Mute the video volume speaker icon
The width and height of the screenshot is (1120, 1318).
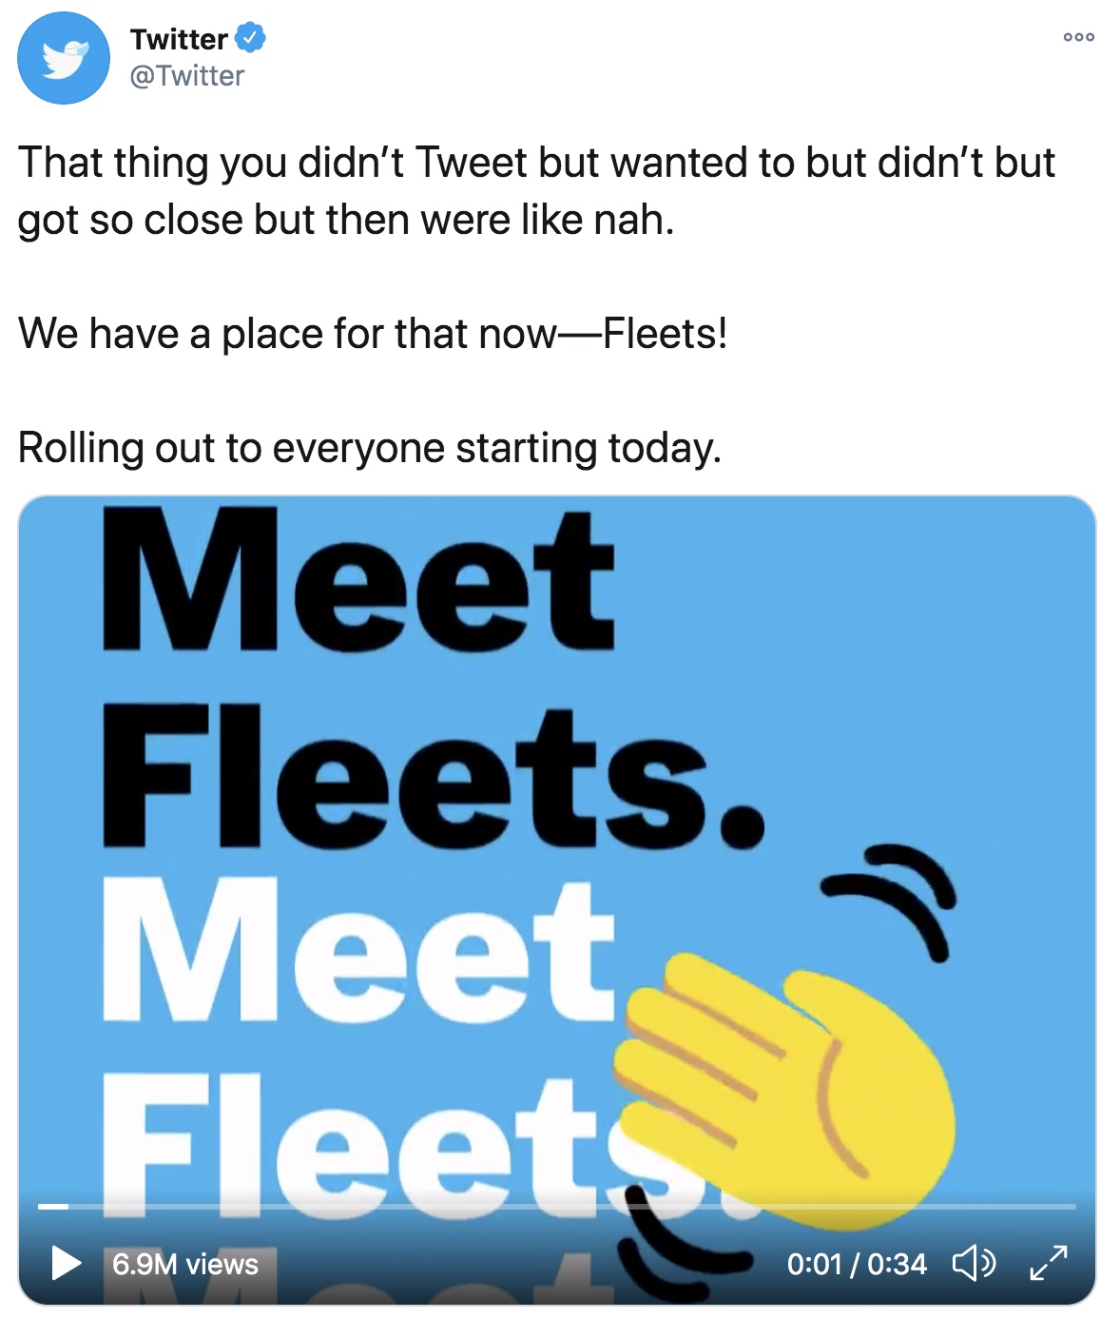(x=975, y=1263)
